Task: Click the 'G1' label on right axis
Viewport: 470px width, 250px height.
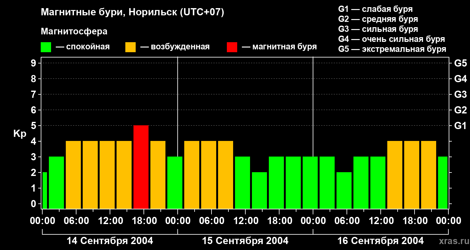Action: [460, 126]
